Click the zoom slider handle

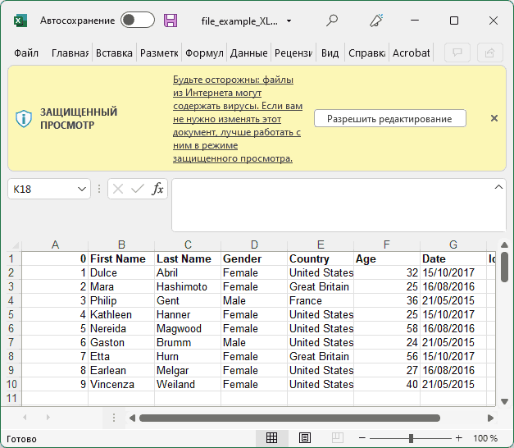click(411, 438)
